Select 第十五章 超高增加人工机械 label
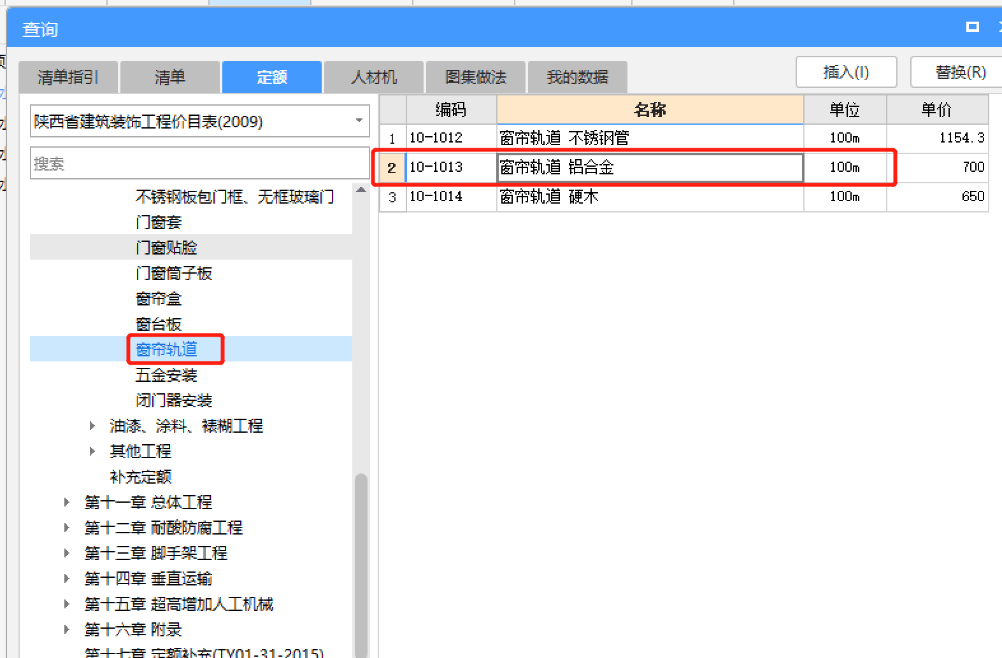1002x658 pixels. click(x=179, y=604)
